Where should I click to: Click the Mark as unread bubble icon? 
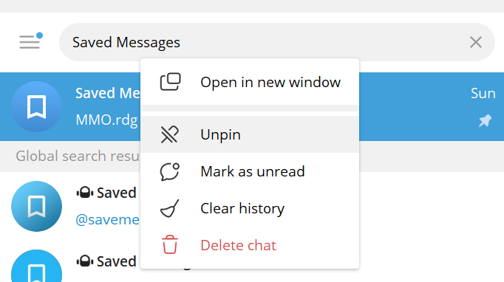170,171
